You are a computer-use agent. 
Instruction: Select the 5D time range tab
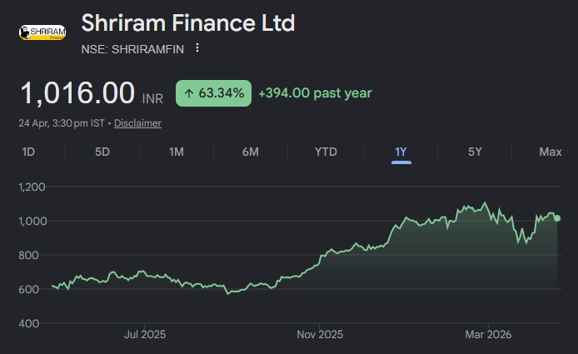click(102, 152)
